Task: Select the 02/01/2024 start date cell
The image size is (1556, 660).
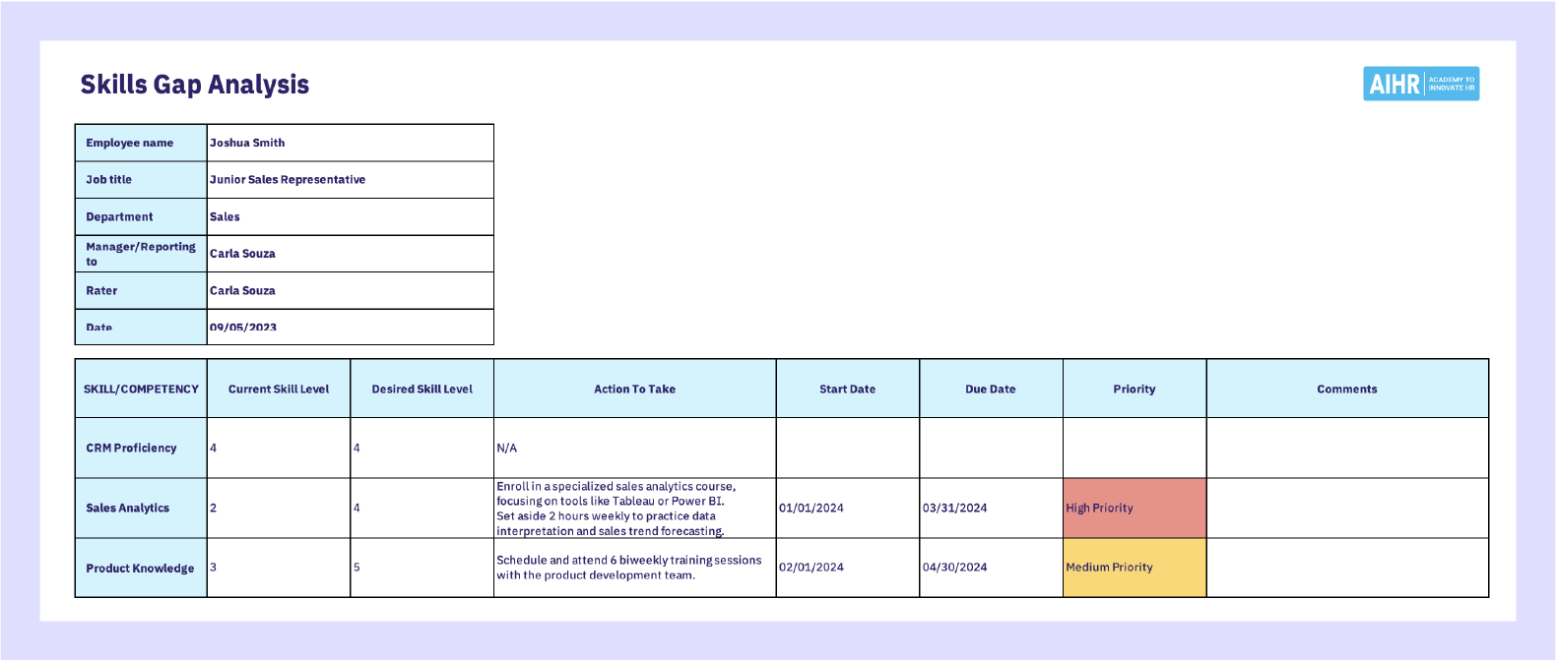Action: click(x=847, y=568)
